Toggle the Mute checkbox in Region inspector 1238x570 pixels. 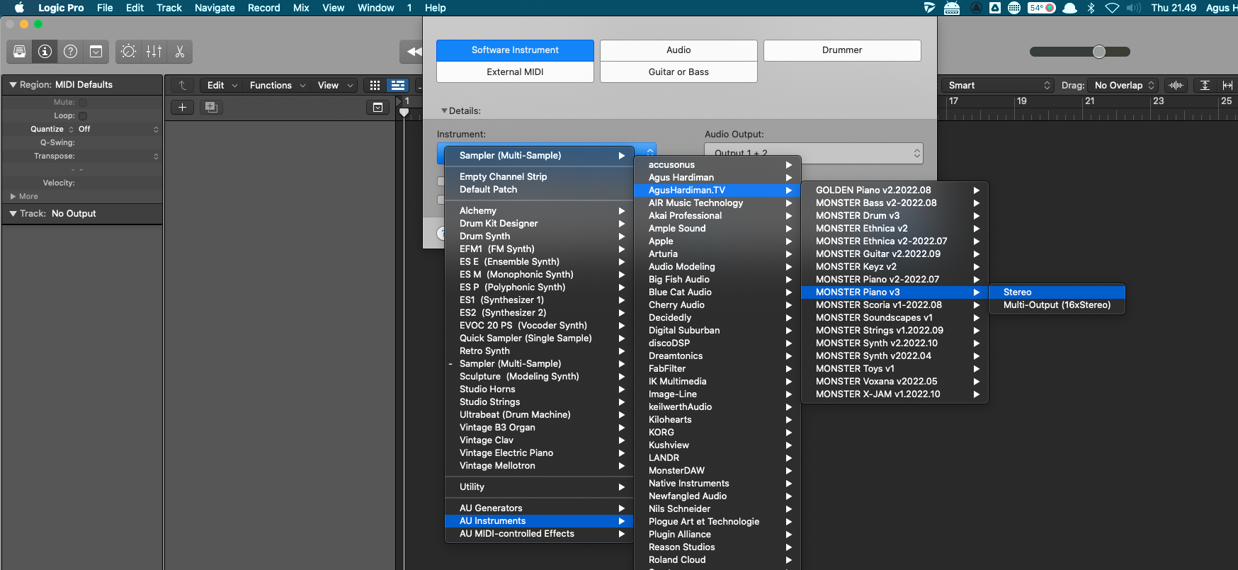click(x=83, y=103)
